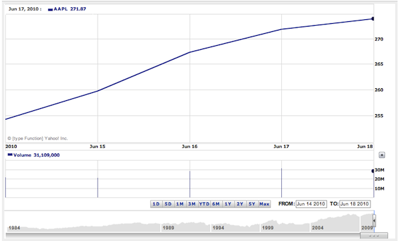Screen dimensions: 399x241
Task: Click the Volume 31,109,000 label
Action: point(37,155)
